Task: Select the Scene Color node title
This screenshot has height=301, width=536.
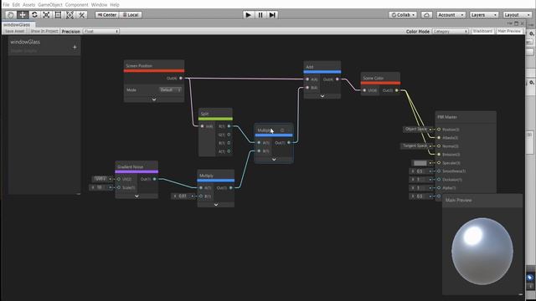Action: 373,78
